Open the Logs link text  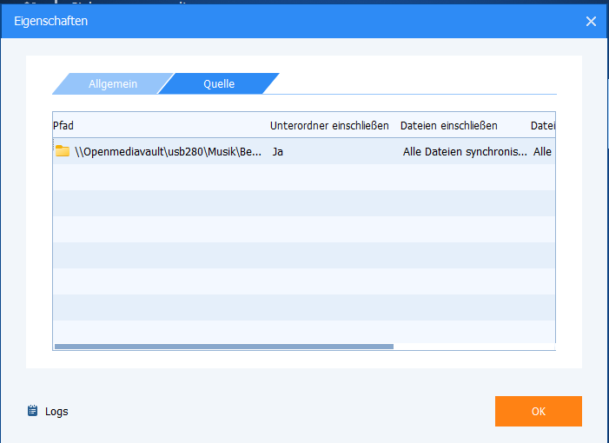tap(56, 412)
